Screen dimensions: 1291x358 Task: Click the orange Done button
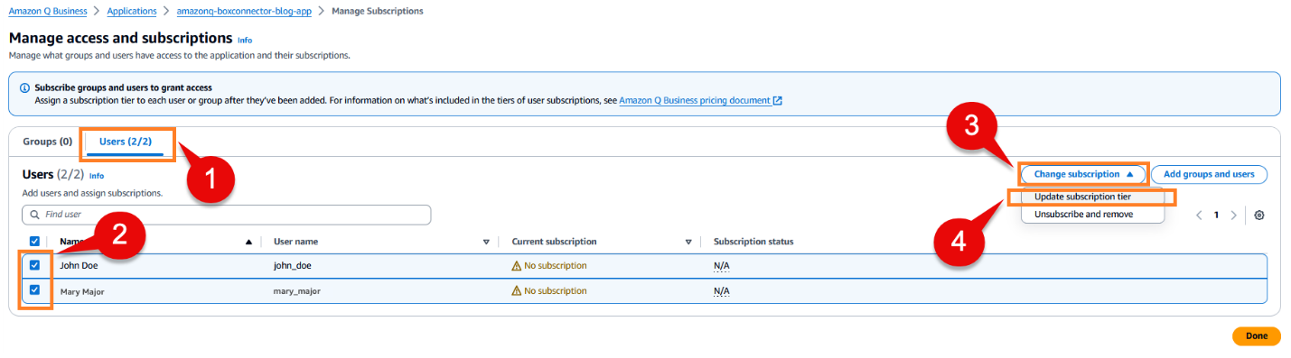coord(1257,335)
